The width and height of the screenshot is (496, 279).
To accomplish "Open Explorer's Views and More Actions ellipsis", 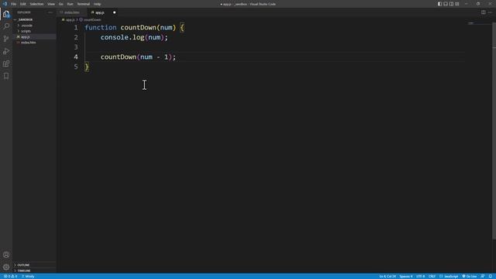I will tap(50, 12).
